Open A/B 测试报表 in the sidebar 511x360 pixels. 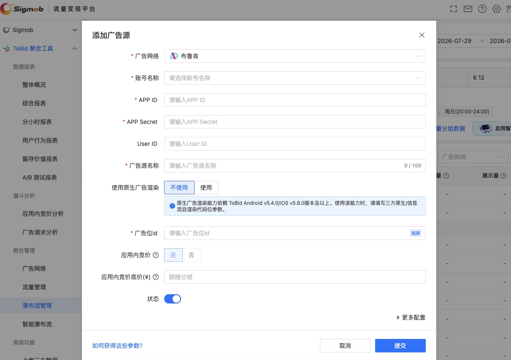coord(40,177)
